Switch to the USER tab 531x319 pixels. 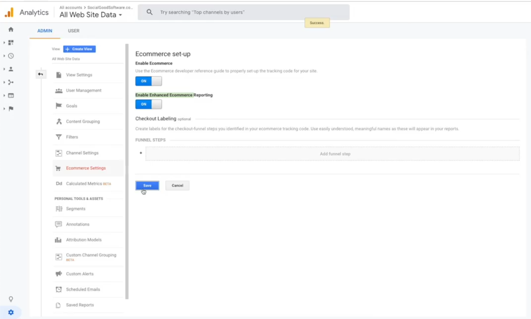tap(74, 31)
